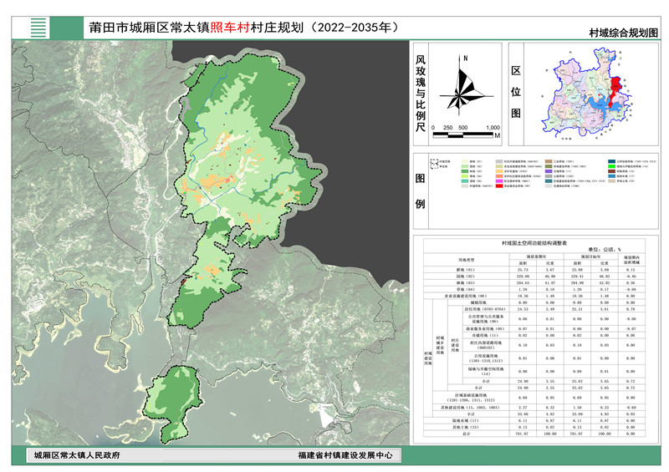Click the 图例 legend panel label
Viewport: 669px width, 472px height.
tap(420, 190)
